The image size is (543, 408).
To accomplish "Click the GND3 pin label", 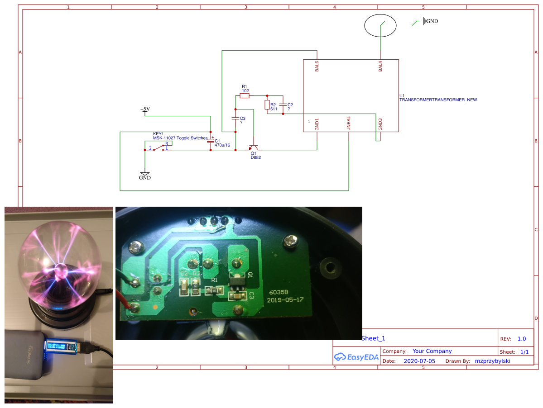I will tap(380, 124).
